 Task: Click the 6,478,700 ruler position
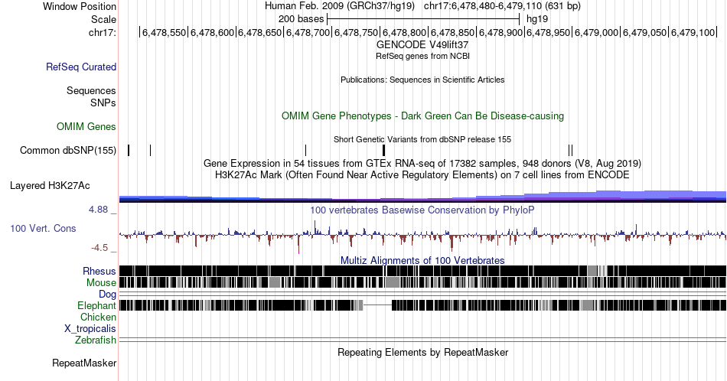click(x=308, y=32)
